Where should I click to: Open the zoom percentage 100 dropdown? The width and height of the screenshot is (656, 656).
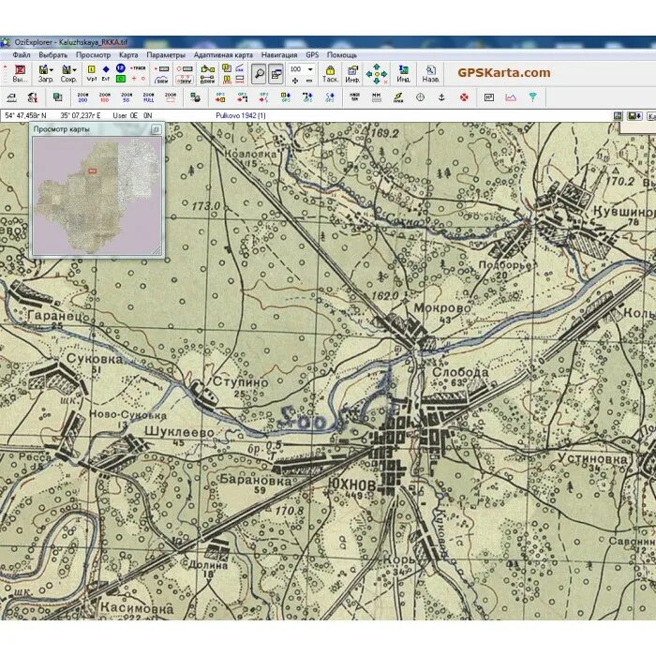point(310,69)
